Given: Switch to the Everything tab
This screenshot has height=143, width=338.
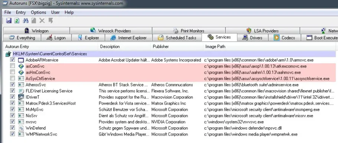Looking at the screenshot, I should 22,38.
